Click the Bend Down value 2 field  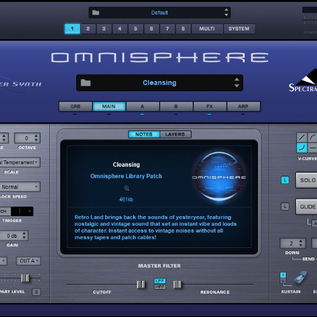(293, 243)
